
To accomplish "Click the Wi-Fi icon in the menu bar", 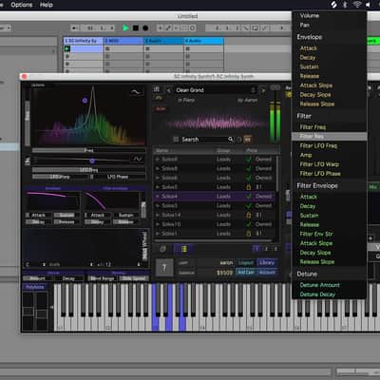I will click(357, 5).
